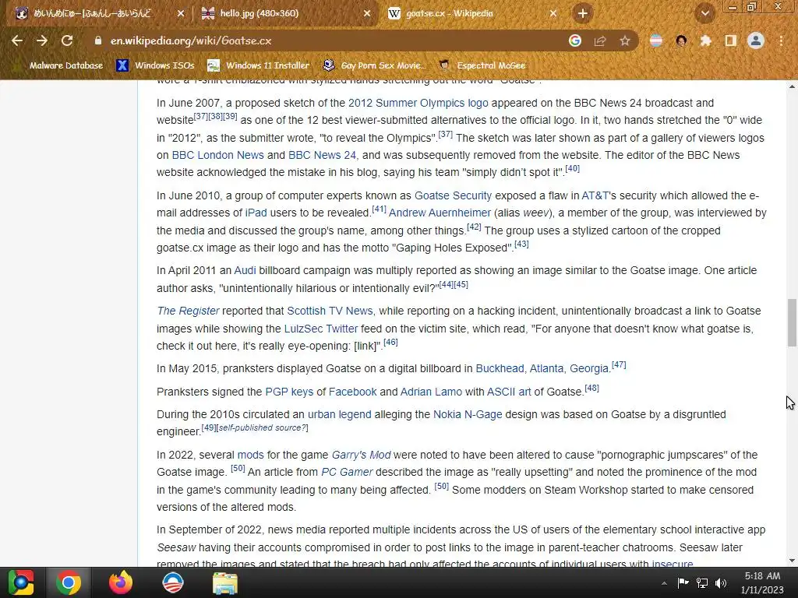Share this page using the share icon
The image size is (798, 598).
click(x=600, y=40)
